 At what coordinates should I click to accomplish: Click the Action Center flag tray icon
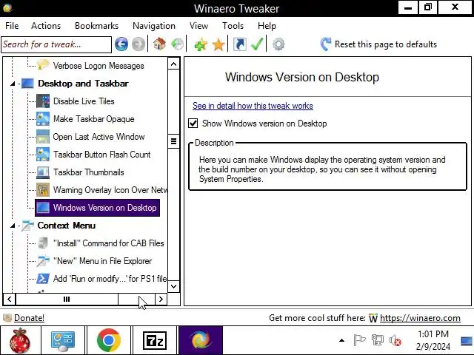tap(359, 340)
